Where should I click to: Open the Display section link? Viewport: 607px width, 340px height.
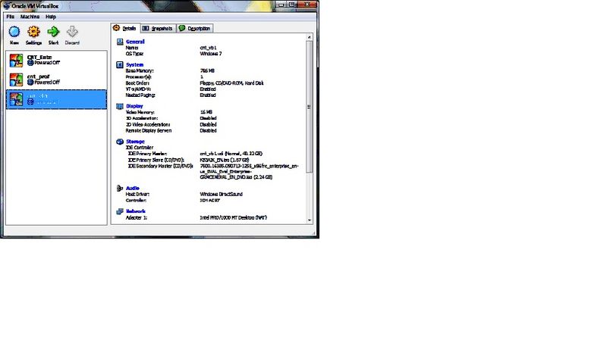click(134, 106)
